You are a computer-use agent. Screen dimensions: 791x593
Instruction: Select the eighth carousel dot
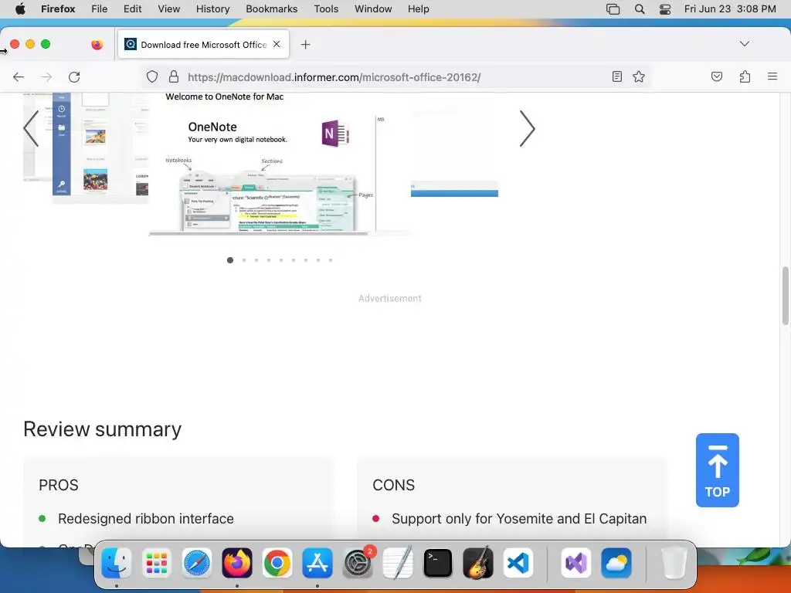pyautogui.click(x=318, y=260)
